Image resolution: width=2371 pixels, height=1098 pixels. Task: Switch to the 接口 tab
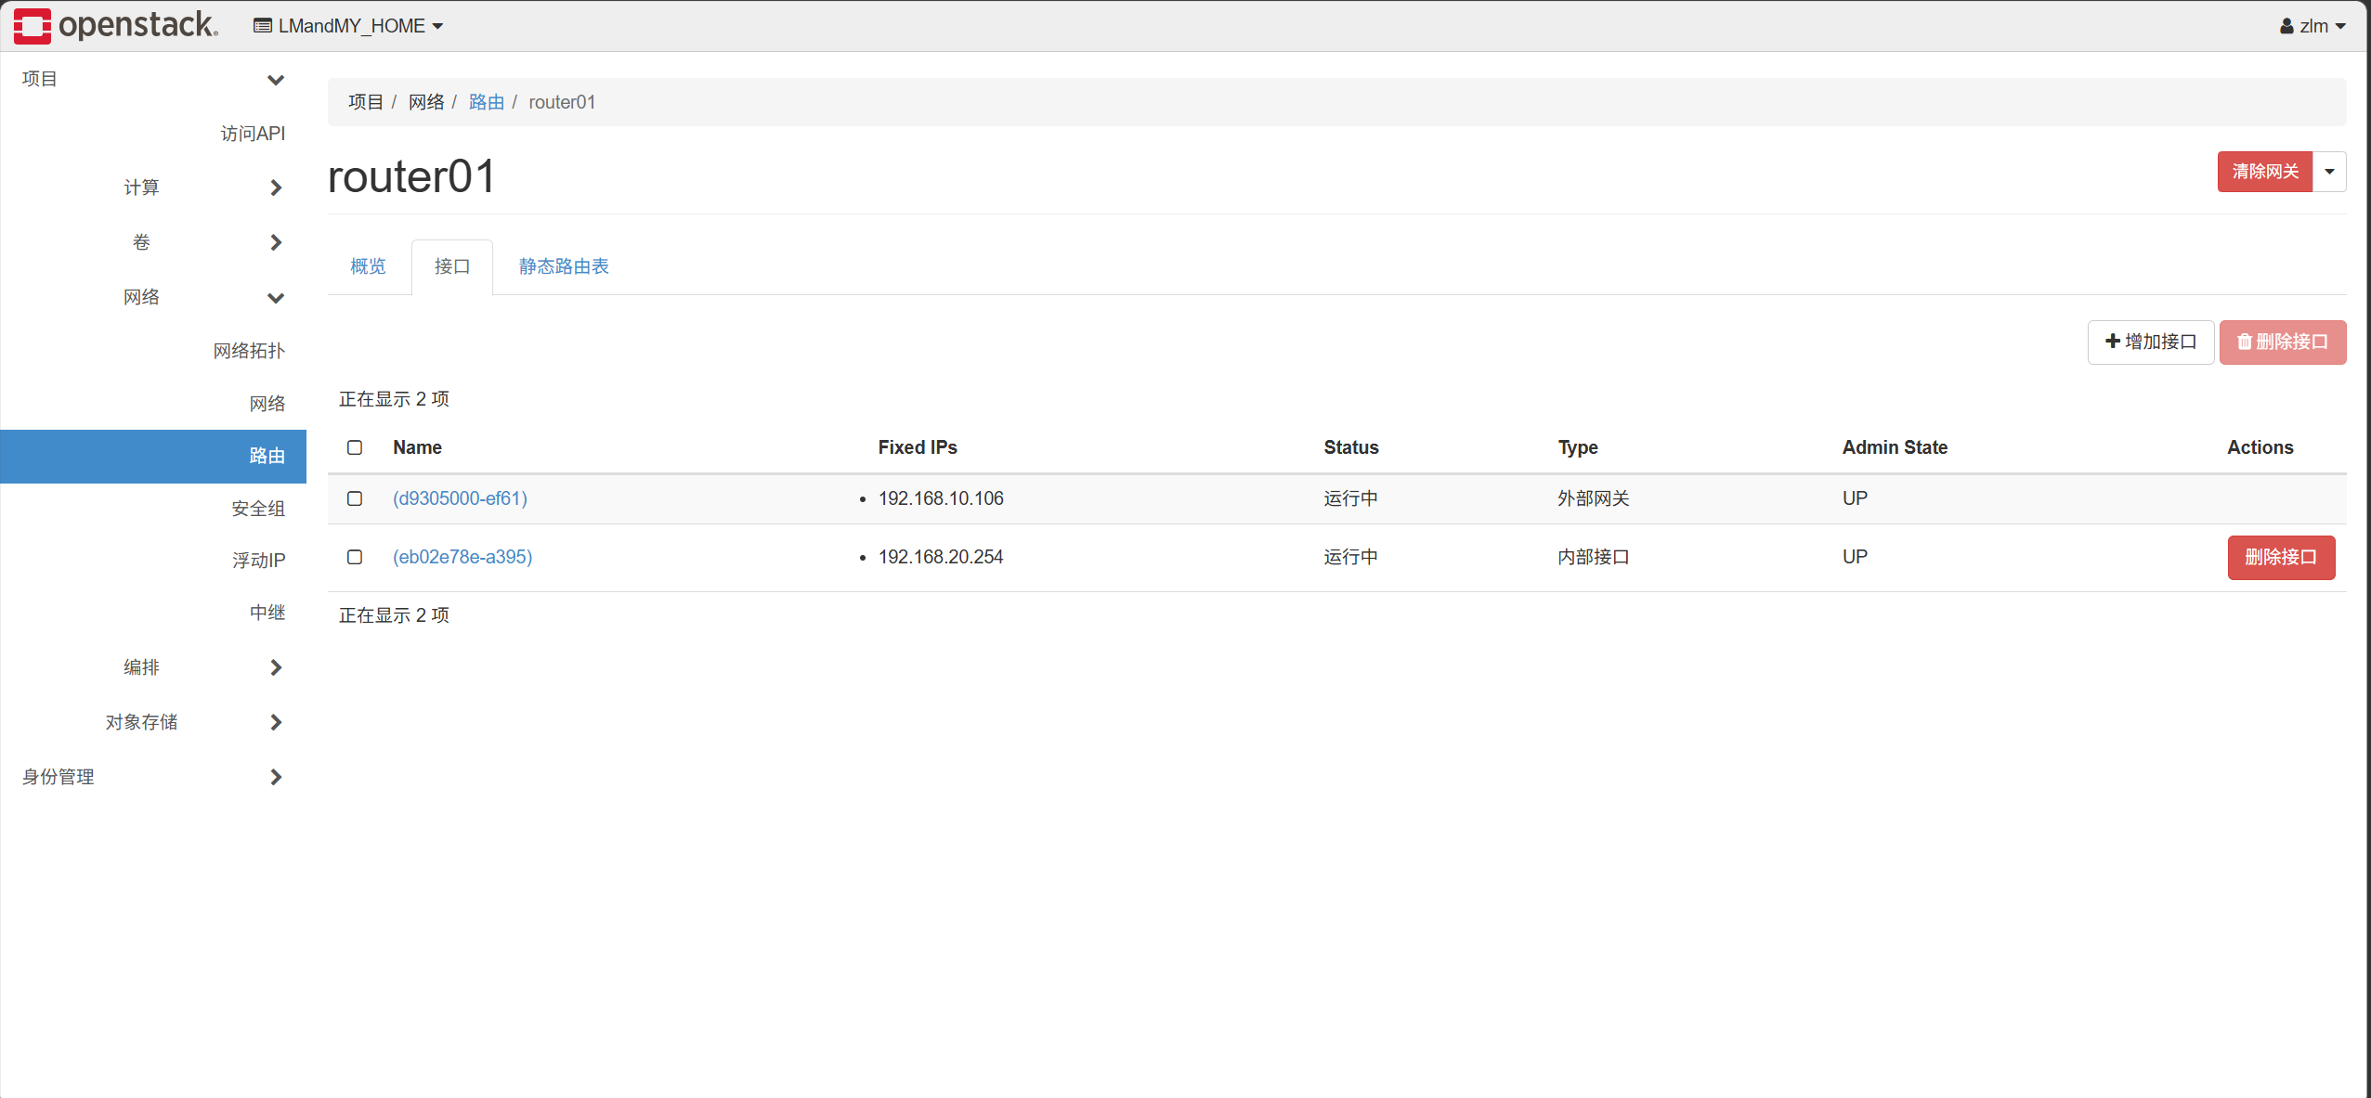tap(452, 266)
